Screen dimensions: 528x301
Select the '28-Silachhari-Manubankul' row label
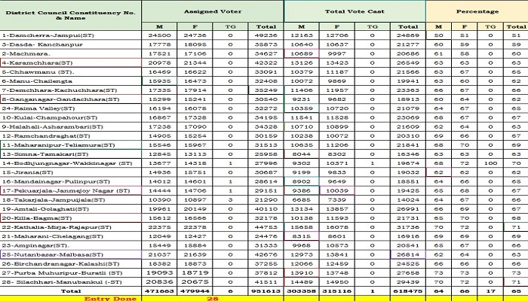pos(47,279)
